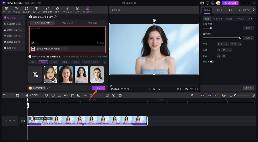Image resolution: width=258 pixels, height=142 pixels.
Task: Open the Anna Kim_female voice dropdown
Action: point(50,49)
